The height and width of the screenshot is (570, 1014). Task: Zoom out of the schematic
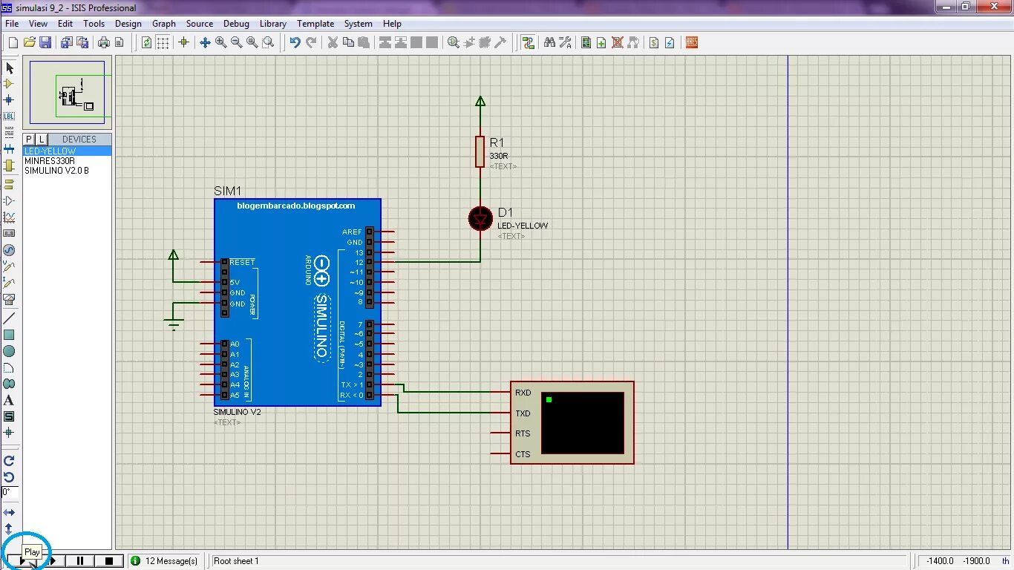[236, 42]
